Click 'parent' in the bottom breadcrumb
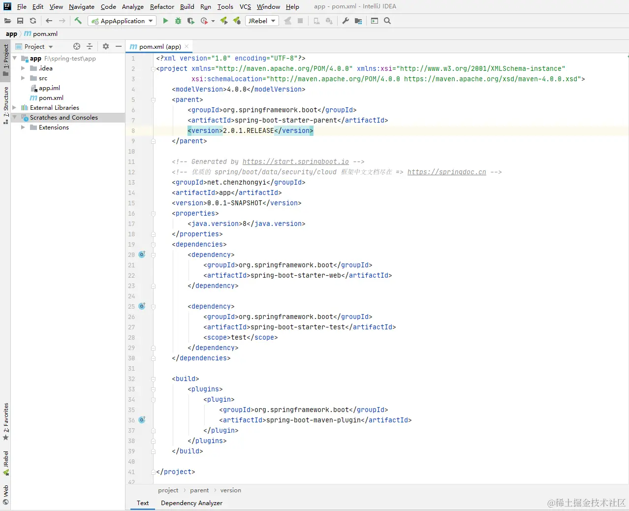629x511 pixels. point(199,490)
